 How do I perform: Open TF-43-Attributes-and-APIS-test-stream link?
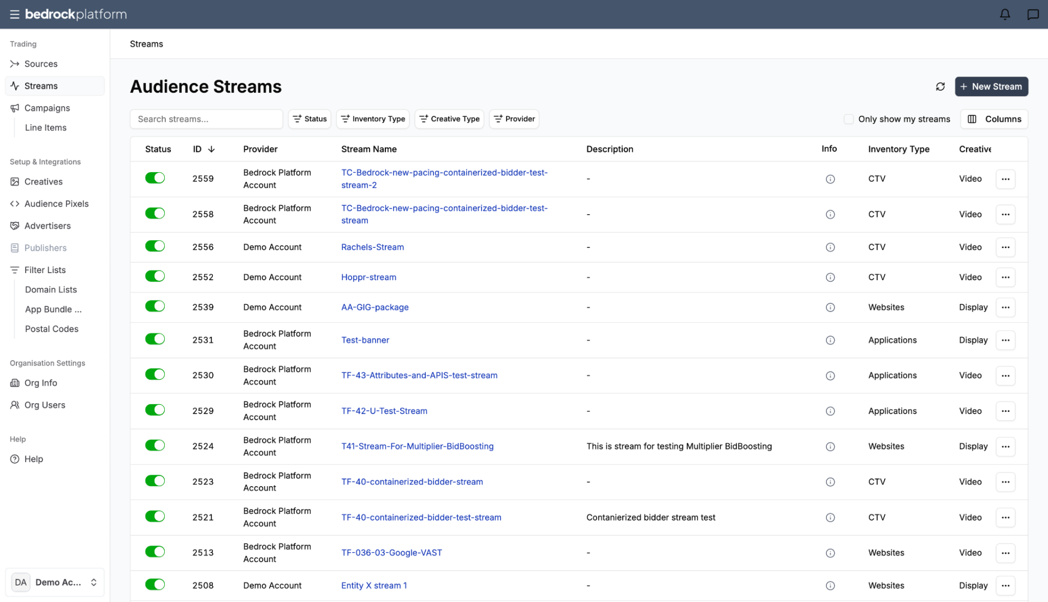click(419, 375)
